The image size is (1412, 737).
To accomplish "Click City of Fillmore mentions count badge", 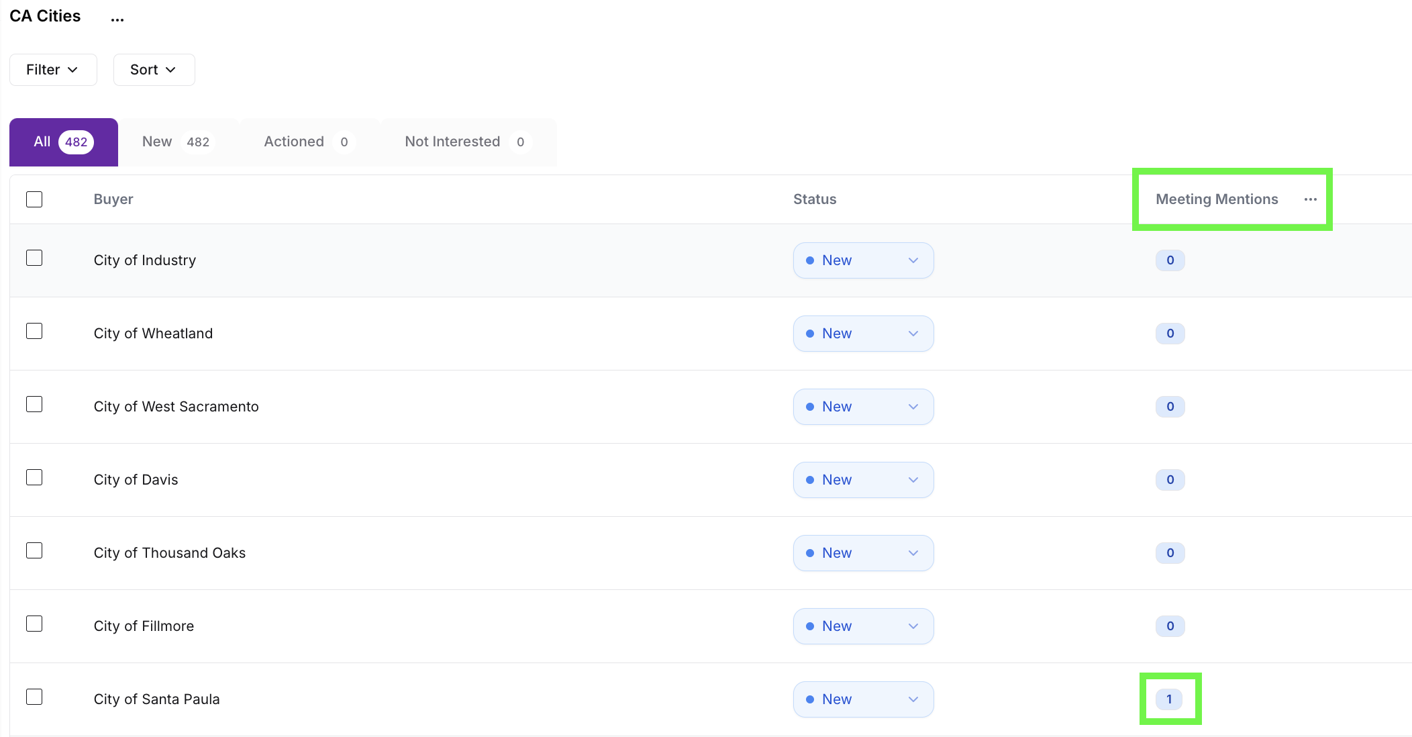I will coord(1170,626).
